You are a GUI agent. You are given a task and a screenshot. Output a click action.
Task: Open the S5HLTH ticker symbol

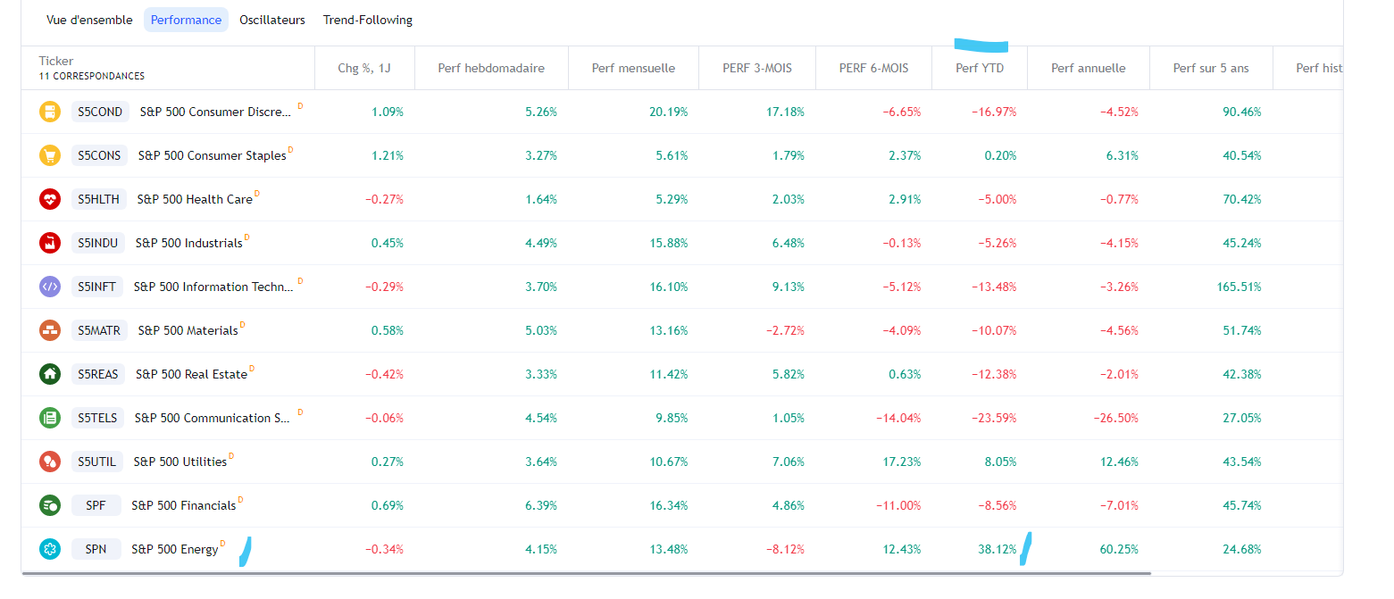(99, 199)
